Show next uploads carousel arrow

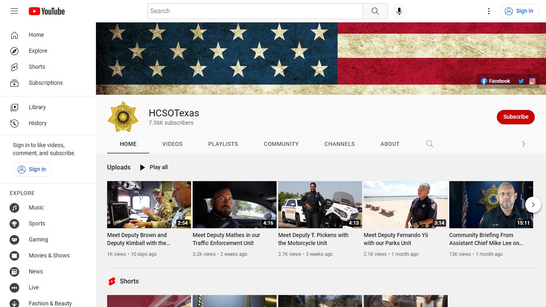[533, 205]
